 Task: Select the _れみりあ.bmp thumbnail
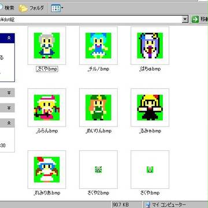47,169
